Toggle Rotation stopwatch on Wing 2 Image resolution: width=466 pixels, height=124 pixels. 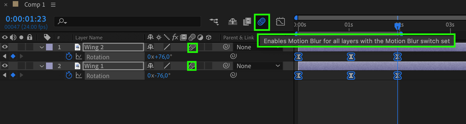point(69,57)
